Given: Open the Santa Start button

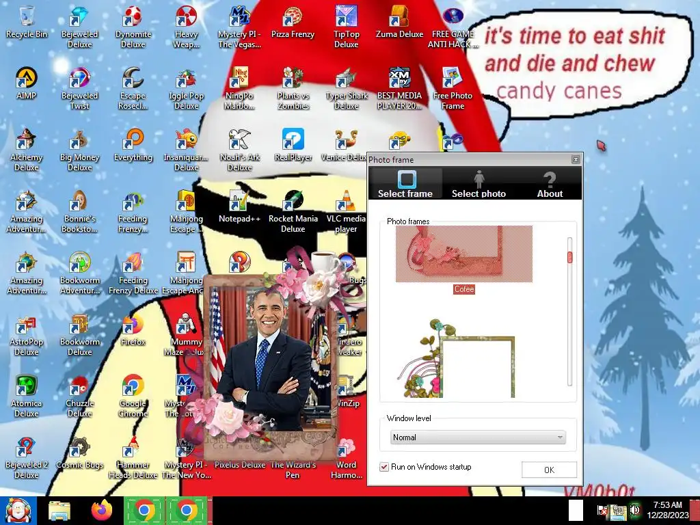Looking at the screenshot, I should [x=18, y=511].
